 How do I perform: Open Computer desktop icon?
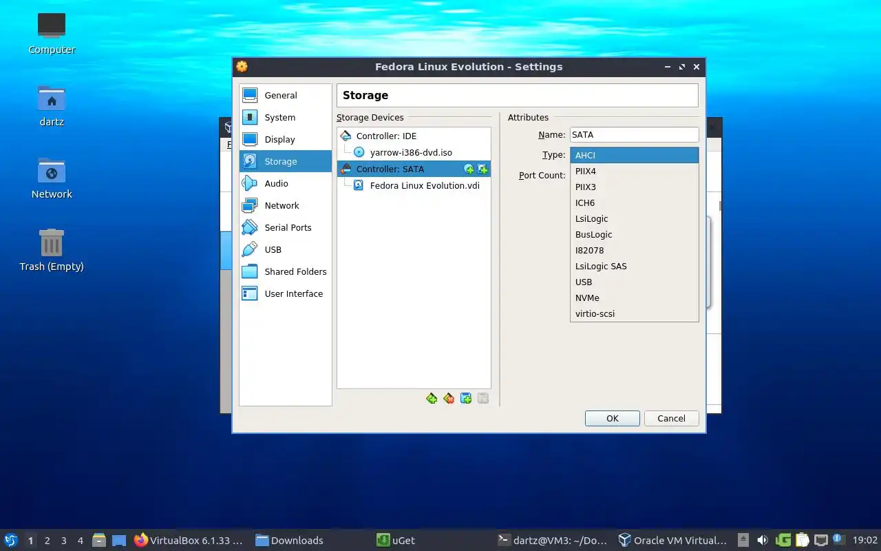coord(52,33)
